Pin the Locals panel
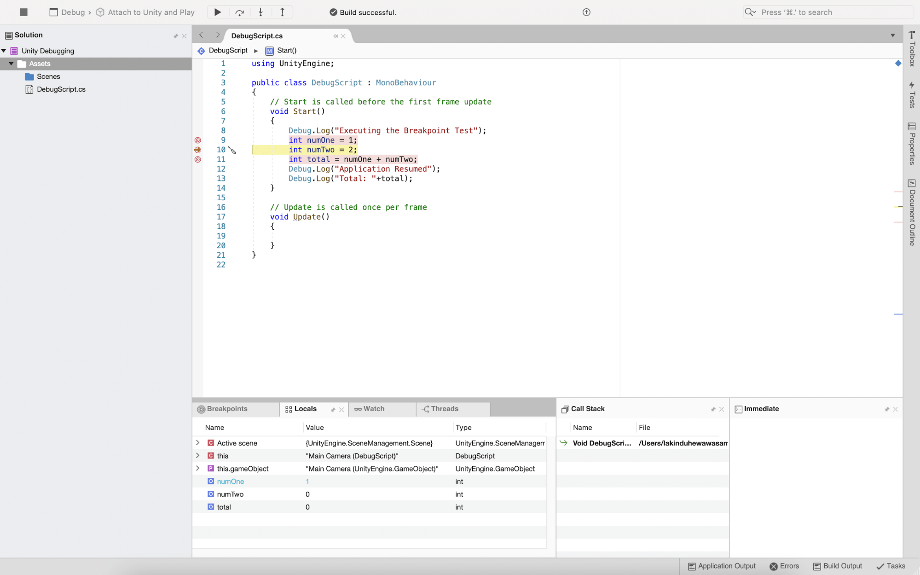This screenshot has width=920, height=575. tap(333, 409)
